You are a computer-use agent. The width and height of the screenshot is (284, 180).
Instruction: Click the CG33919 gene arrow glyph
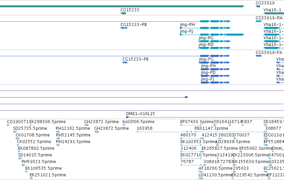258,6
